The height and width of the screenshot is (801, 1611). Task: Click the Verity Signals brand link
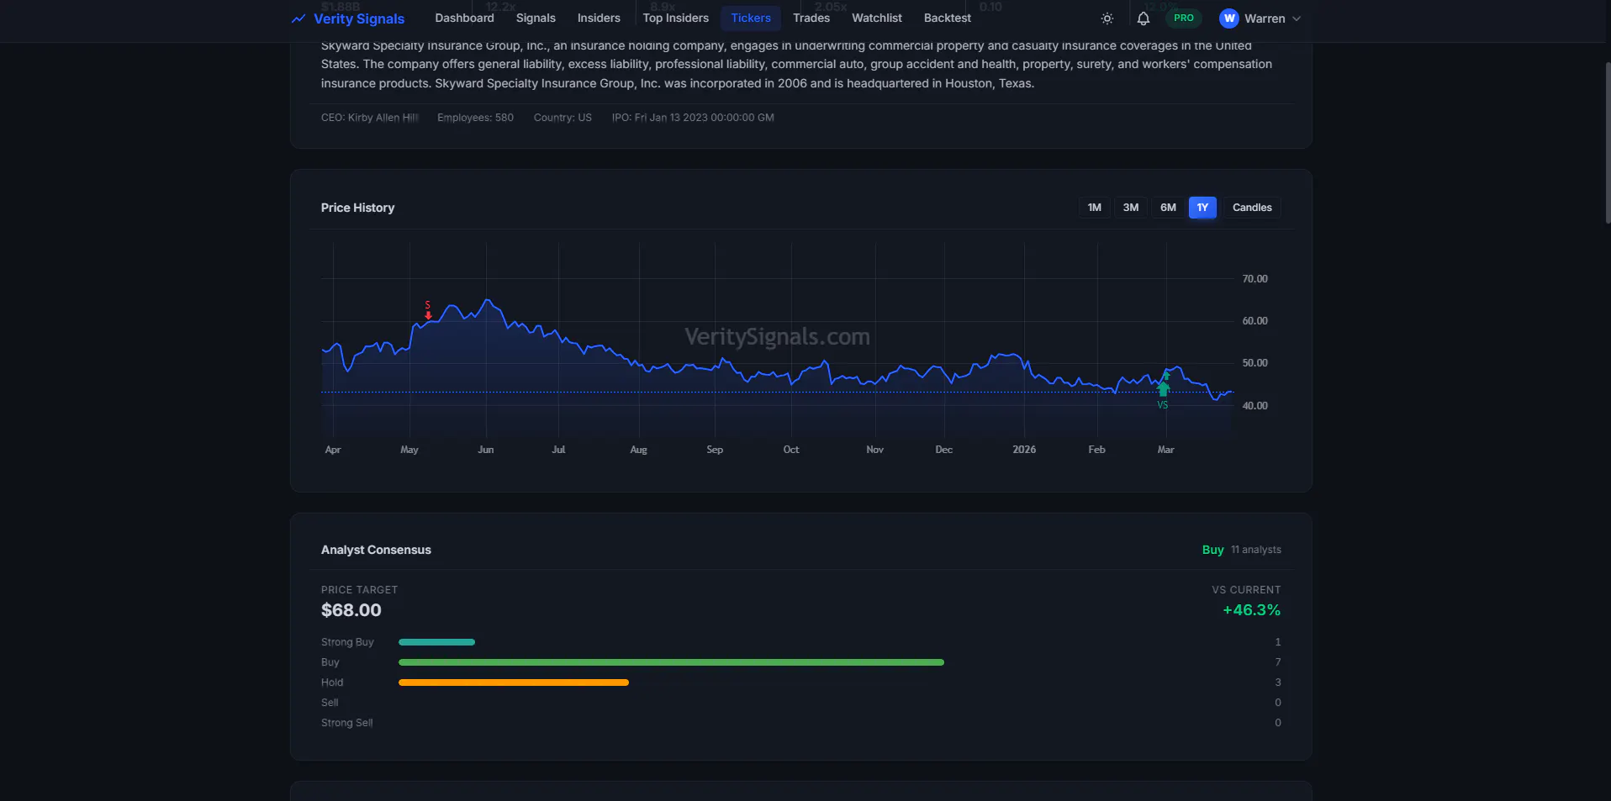tap(359, 18)
